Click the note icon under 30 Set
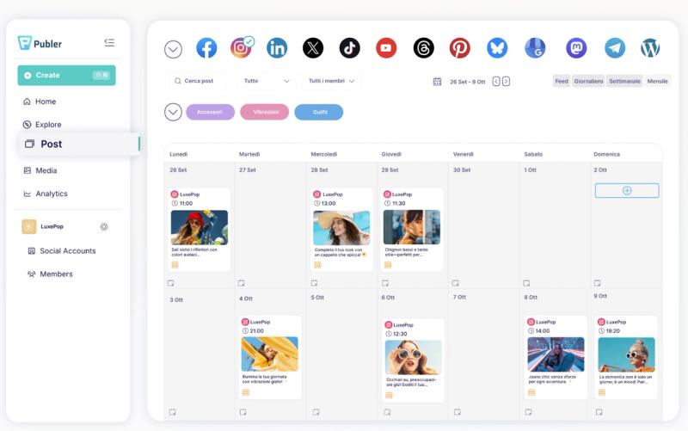Viewport: 688px width, 431px height. click(456, 283)
